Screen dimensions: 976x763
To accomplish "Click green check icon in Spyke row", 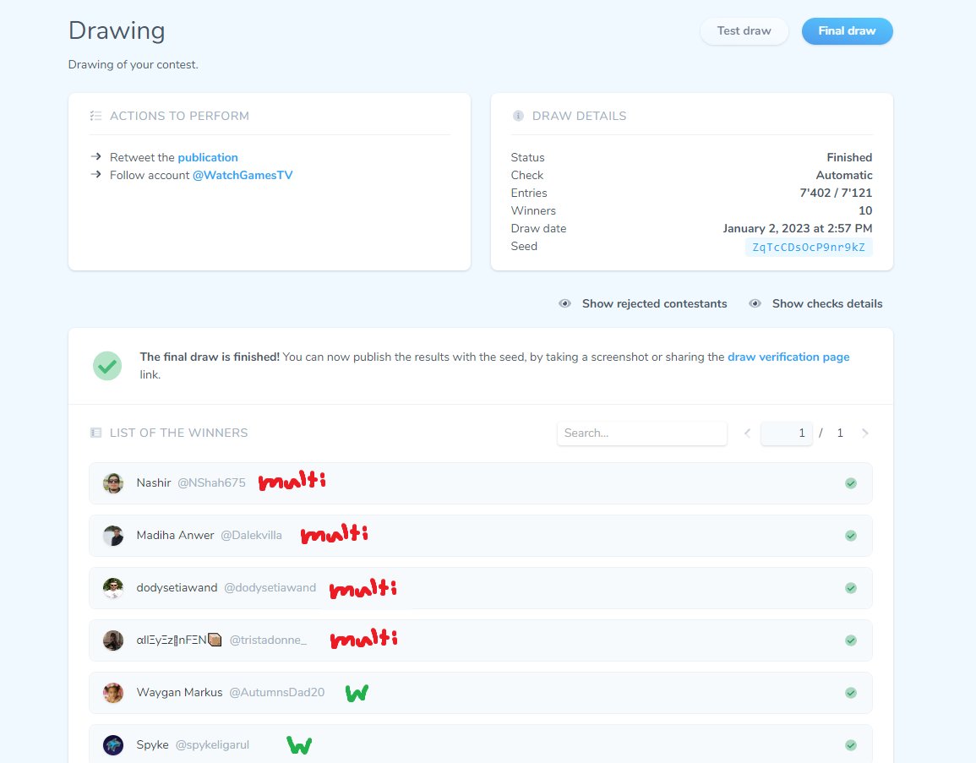I will pyautogui.click(x=851, y=745).
